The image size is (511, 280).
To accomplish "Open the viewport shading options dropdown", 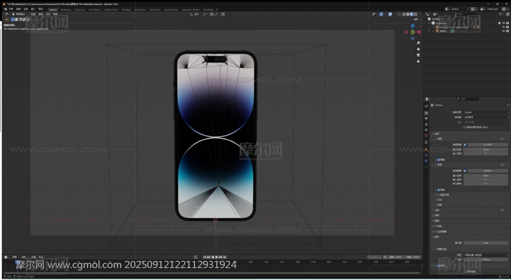I will [x=420, y=14].
